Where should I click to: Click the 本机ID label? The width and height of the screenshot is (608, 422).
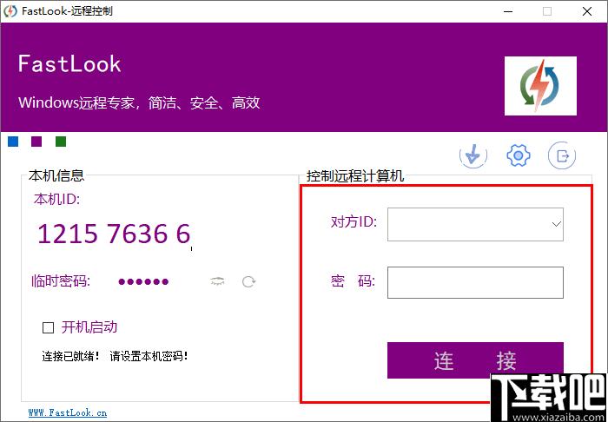coord(56,199)
